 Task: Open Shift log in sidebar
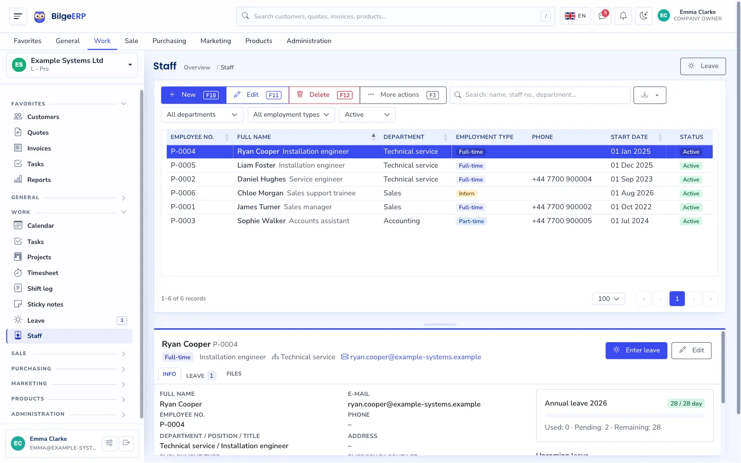[x=69, y=288]
